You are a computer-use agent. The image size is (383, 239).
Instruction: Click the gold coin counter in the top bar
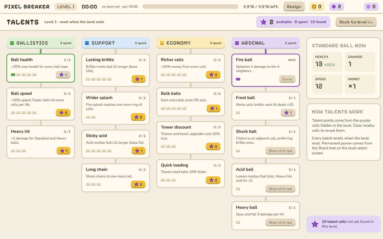pyautogui.click(x=317, y=7)
